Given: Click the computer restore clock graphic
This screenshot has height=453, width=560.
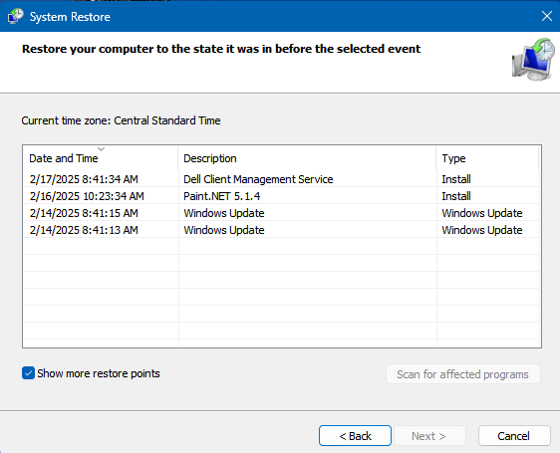Looking at the screenshot, I should point(533,60).
